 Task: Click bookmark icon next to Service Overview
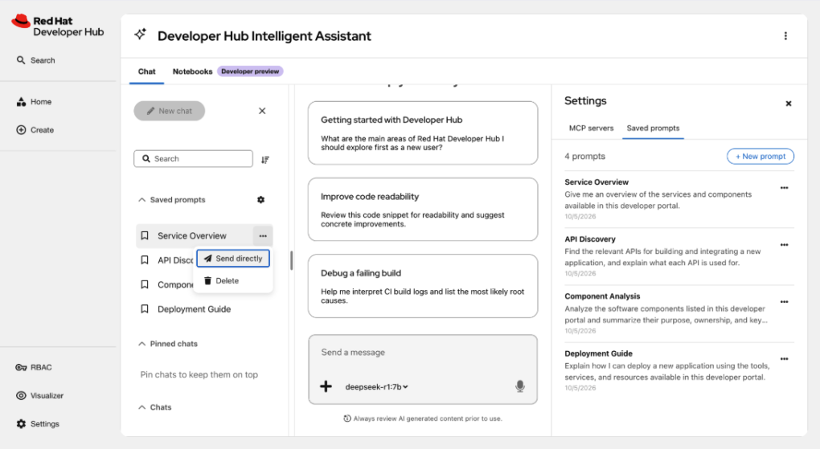pos(145,235)
